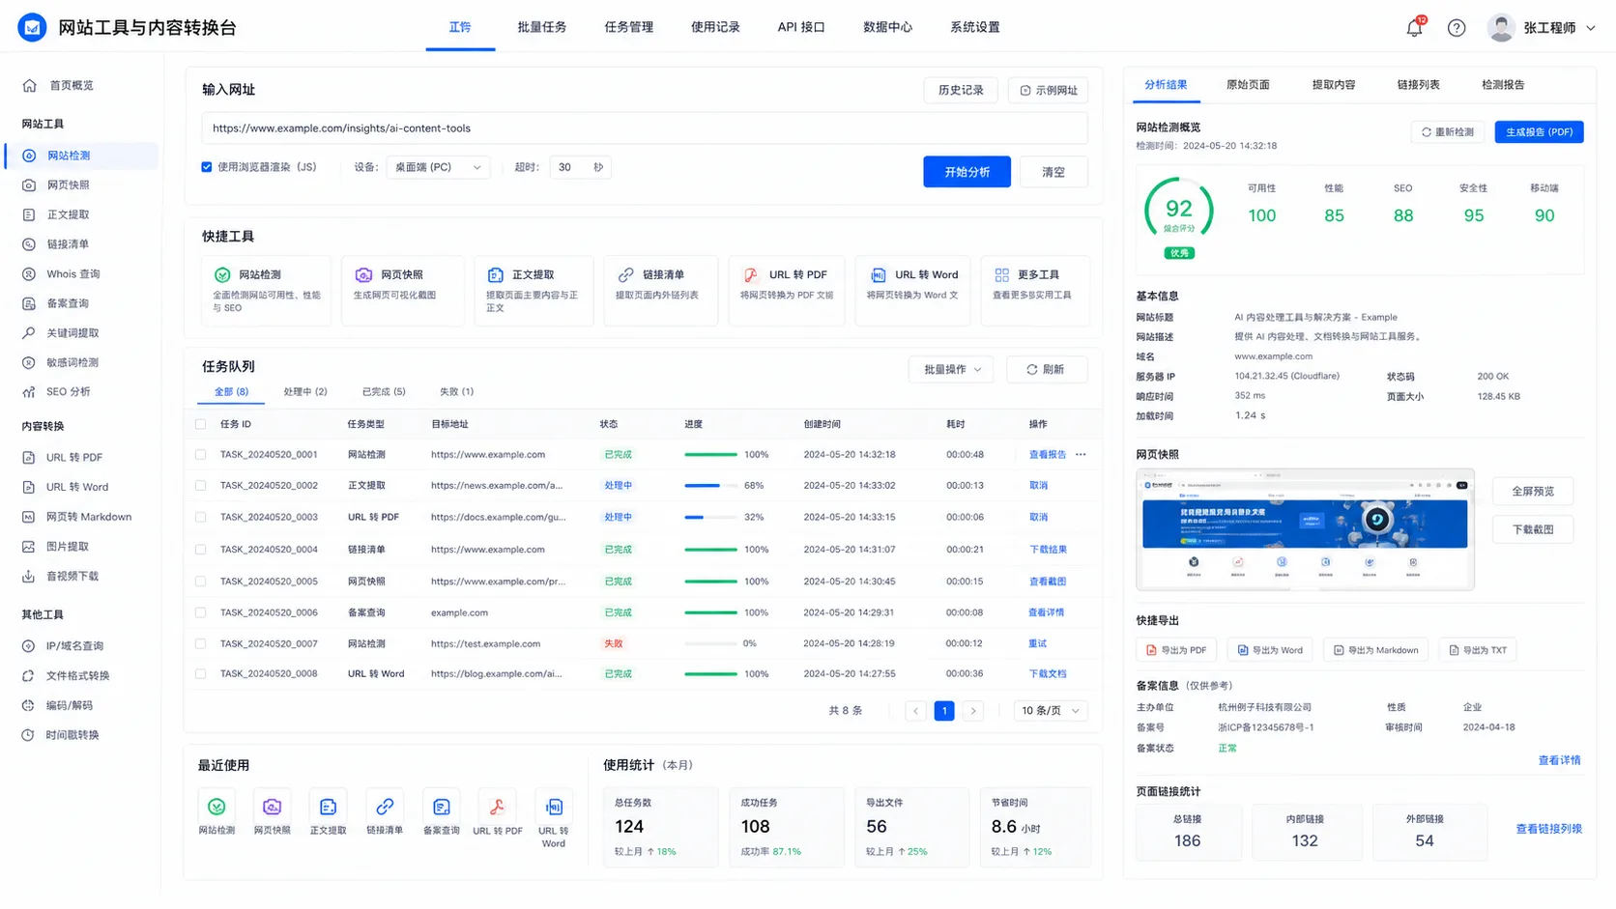Click the URL input field
Image resolution: width=1616 pixels, height=909 pixels.
645,128
